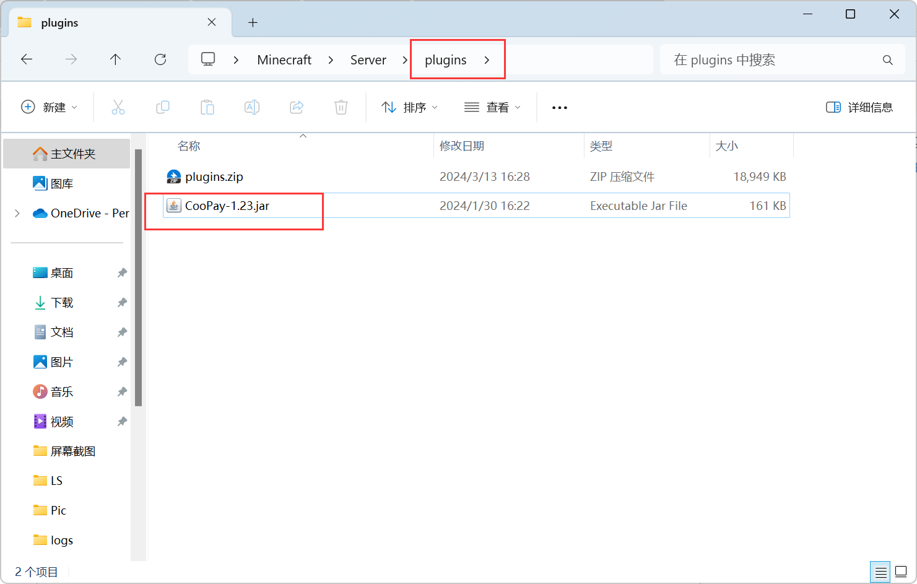Image resolution: width=917 pixels, height=584 pixels.
Task: Click the Cut scissors icon
Action: 118,107
